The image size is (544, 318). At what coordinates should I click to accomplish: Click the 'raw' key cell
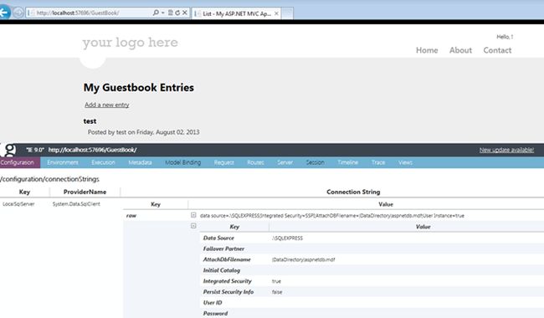click(131, 216)
